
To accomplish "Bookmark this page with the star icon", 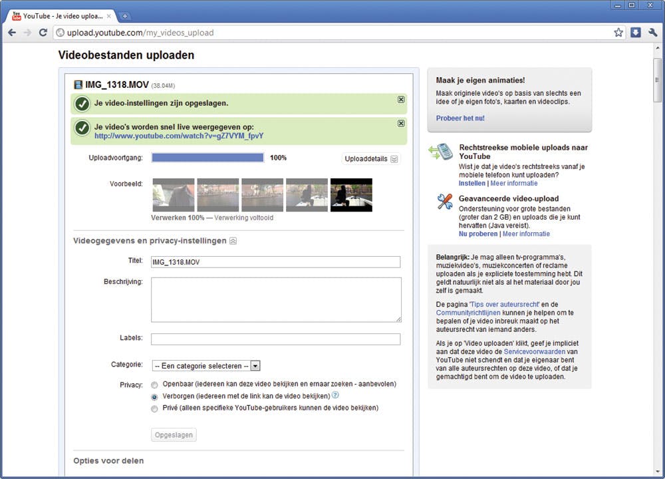I will click(618, 33).
